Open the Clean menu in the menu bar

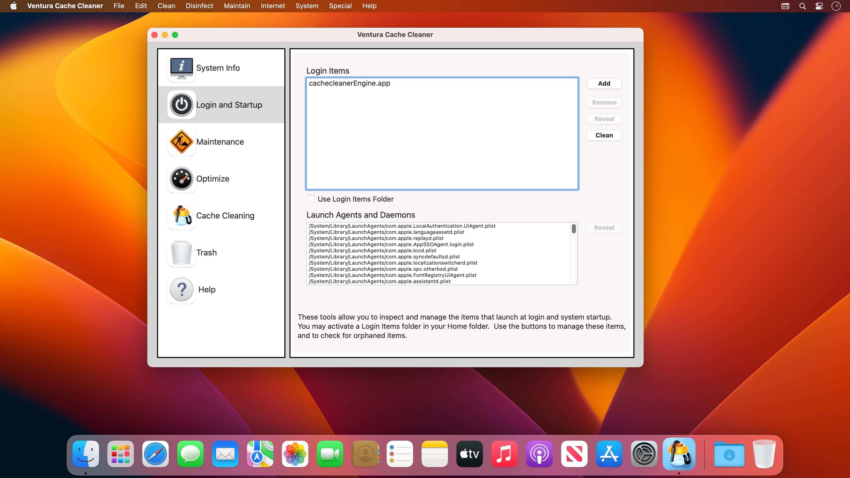[166, 6]
